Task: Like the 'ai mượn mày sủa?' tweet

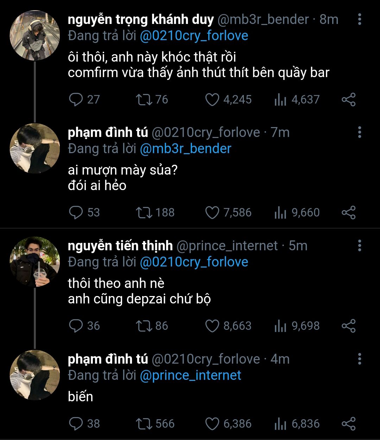Action: coord(212,213)
